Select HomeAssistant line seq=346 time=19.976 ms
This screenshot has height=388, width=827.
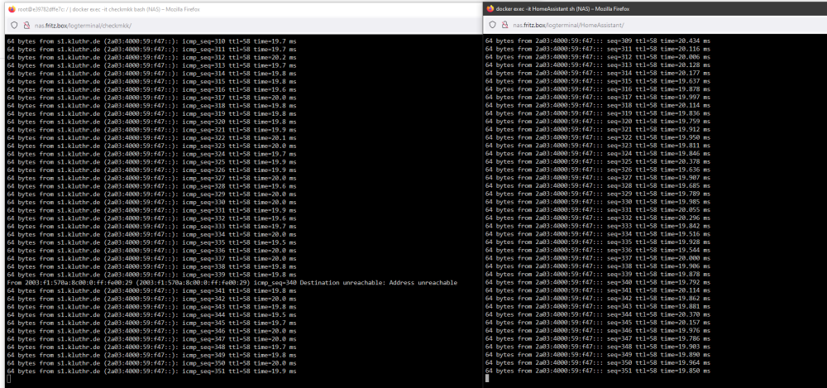(598, 330)
